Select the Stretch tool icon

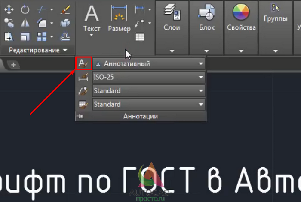tap(9, 36)
